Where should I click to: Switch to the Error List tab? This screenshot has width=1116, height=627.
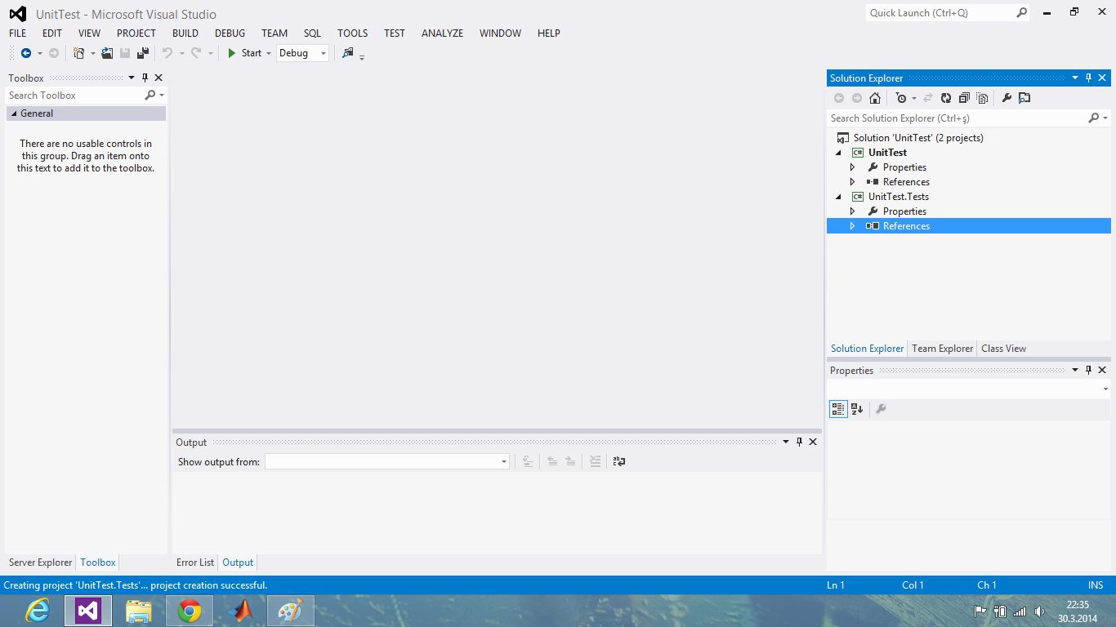click(195, 563)
